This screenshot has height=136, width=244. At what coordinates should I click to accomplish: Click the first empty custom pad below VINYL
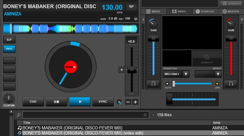[x=9, y=60]
